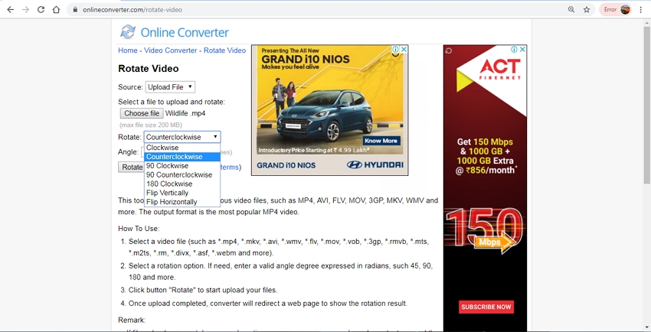Open the Video Converter breadcrumb link

coord(170,50)
